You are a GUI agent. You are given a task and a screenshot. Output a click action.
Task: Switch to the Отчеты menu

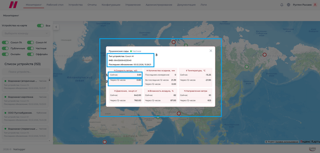tap(92, 5)
